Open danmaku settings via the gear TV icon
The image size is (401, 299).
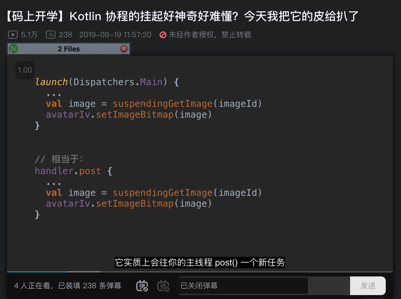[163, 286]
